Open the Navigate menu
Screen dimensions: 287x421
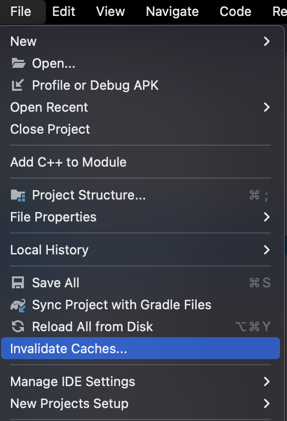tap(172, 11)
